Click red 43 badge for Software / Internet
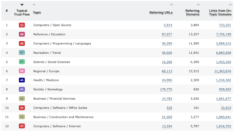This screenshot has height=132, width=234. click(22, 126)
